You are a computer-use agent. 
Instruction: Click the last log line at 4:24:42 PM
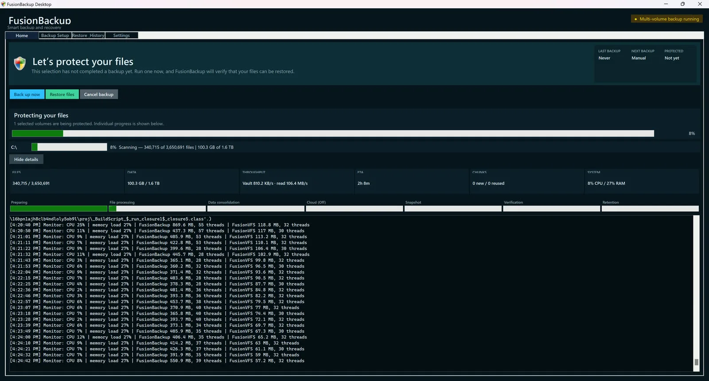pyautogui.click(x=157, y=361)
